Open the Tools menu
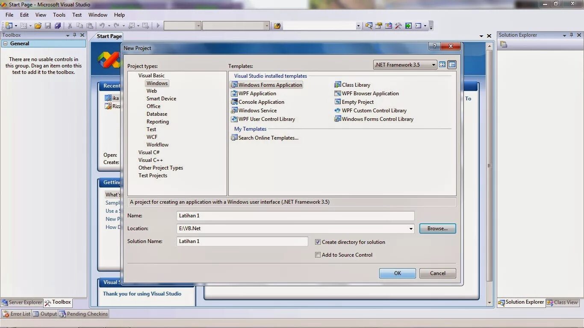The width and height of the screenshot is (584, 328). 59,15
